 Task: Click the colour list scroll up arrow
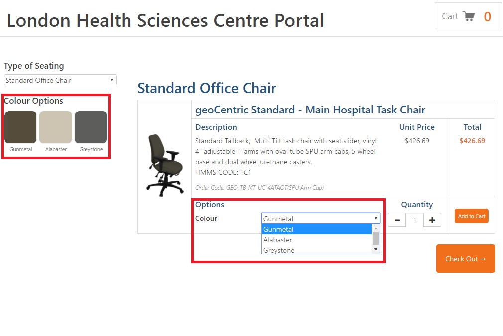(376, 228)
